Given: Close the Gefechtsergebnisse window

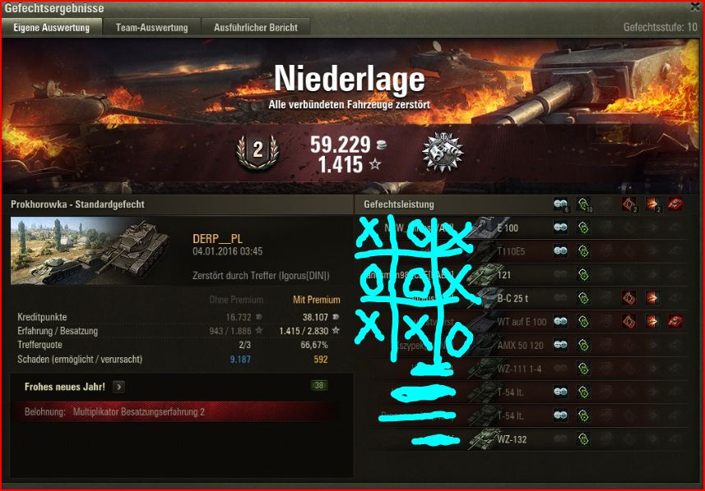Looking at the screenshot, I should (695, 7).
